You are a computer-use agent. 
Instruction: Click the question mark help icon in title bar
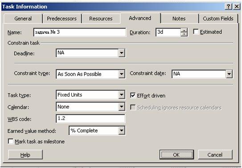click(x=229, y=7)
